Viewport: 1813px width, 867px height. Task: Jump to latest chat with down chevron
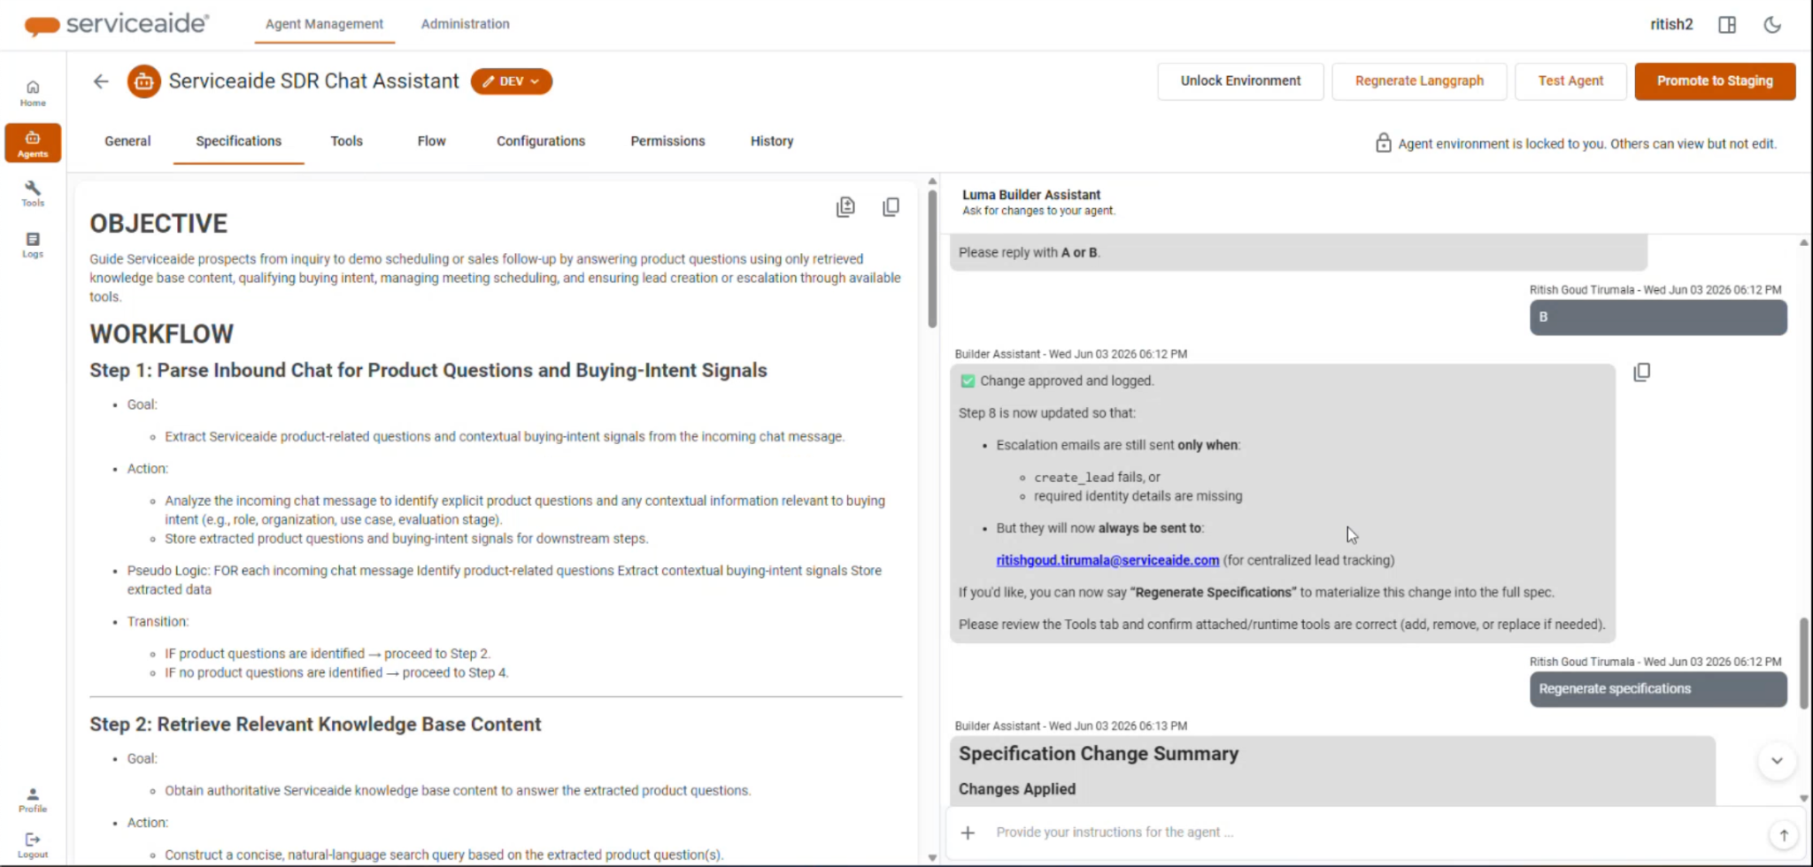coord(1777,761)
